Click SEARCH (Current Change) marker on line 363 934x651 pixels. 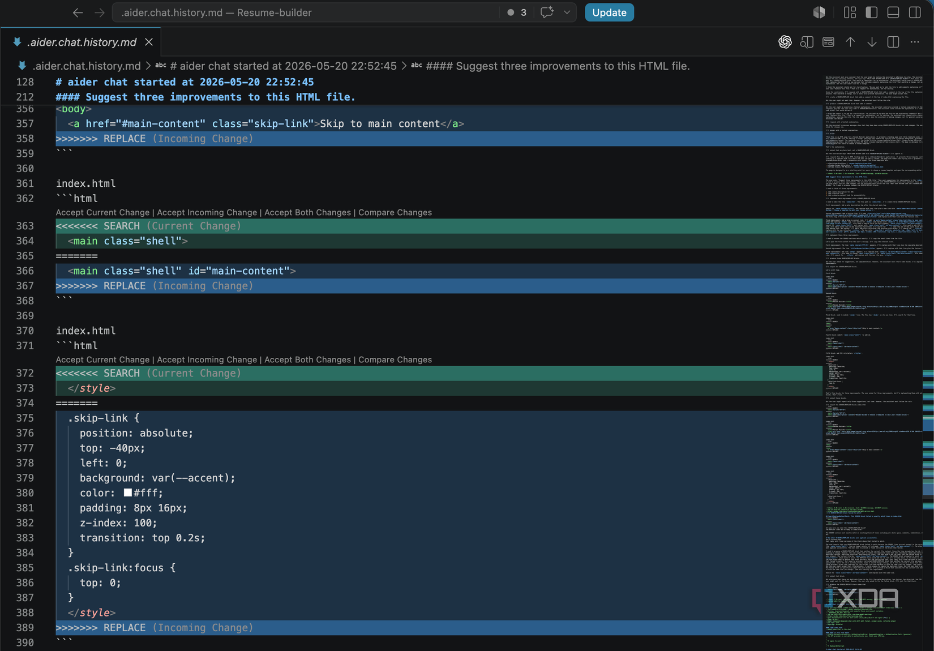[x=148, y=226]
